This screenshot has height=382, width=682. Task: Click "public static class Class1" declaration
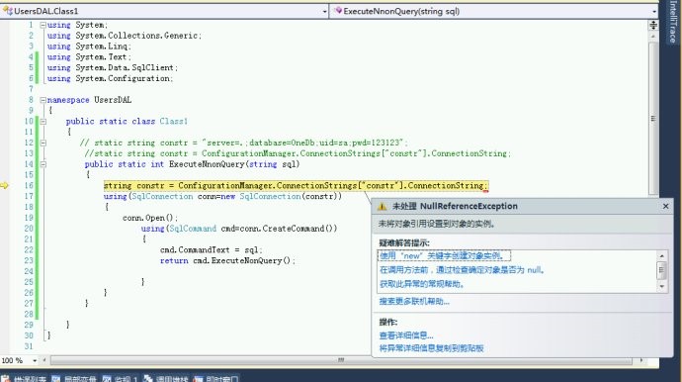pos(127,122)
